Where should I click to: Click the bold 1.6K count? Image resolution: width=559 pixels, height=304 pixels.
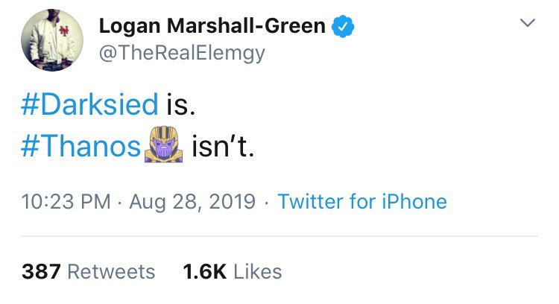[x=204, y=272]
